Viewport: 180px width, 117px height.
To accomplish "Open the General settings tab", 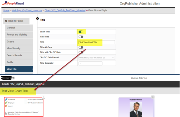I will point(19,28).
